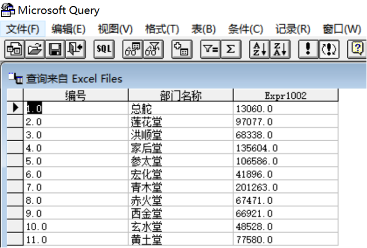The width and height of the screenshot is (367, 248).
Task: Select the highlighted cell 1.0
Action: (76, 108)
